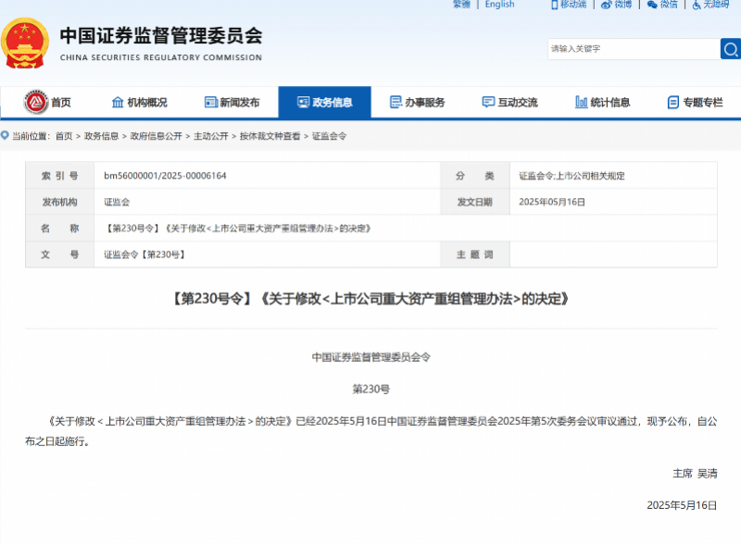This screenshot has height=545, width=741.
Task: Open 机构概况 navigation tab
Action: coord(139,103)
